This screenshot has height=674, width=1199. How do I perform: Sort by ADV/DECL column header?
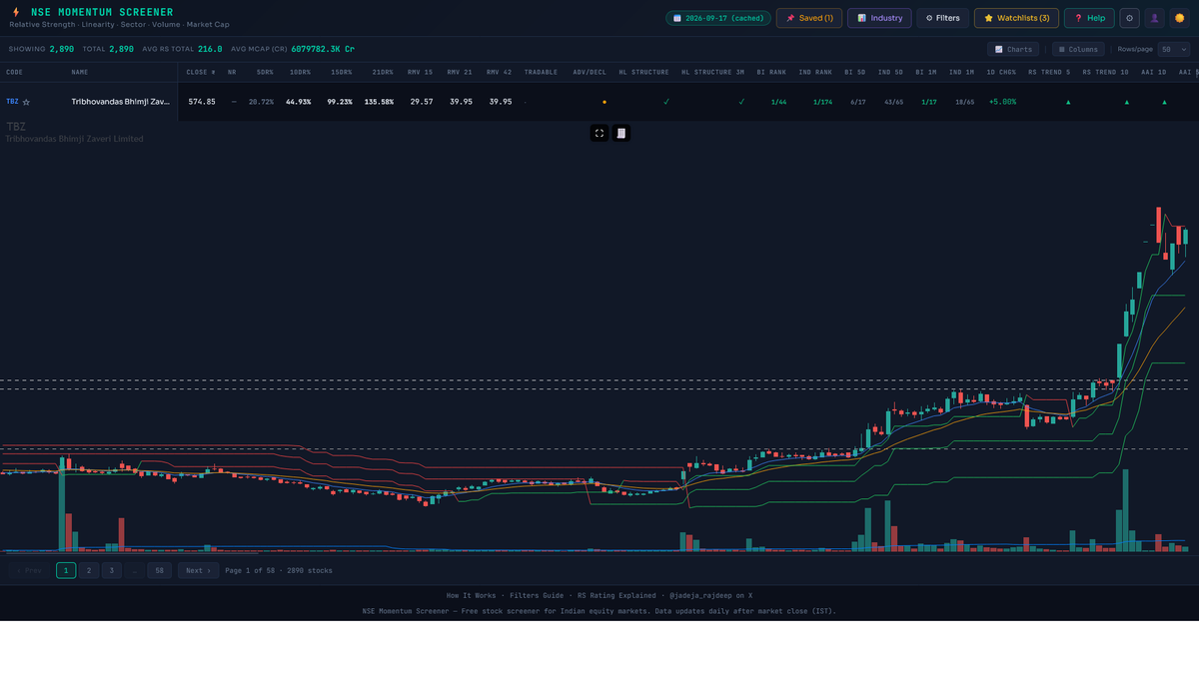coord(590,72)
